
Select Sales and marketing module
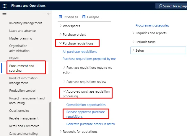click(x=23, y=134)
